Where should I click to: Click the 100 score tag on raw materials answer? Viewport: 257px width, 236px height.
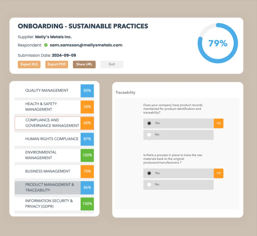click(219, 173)
